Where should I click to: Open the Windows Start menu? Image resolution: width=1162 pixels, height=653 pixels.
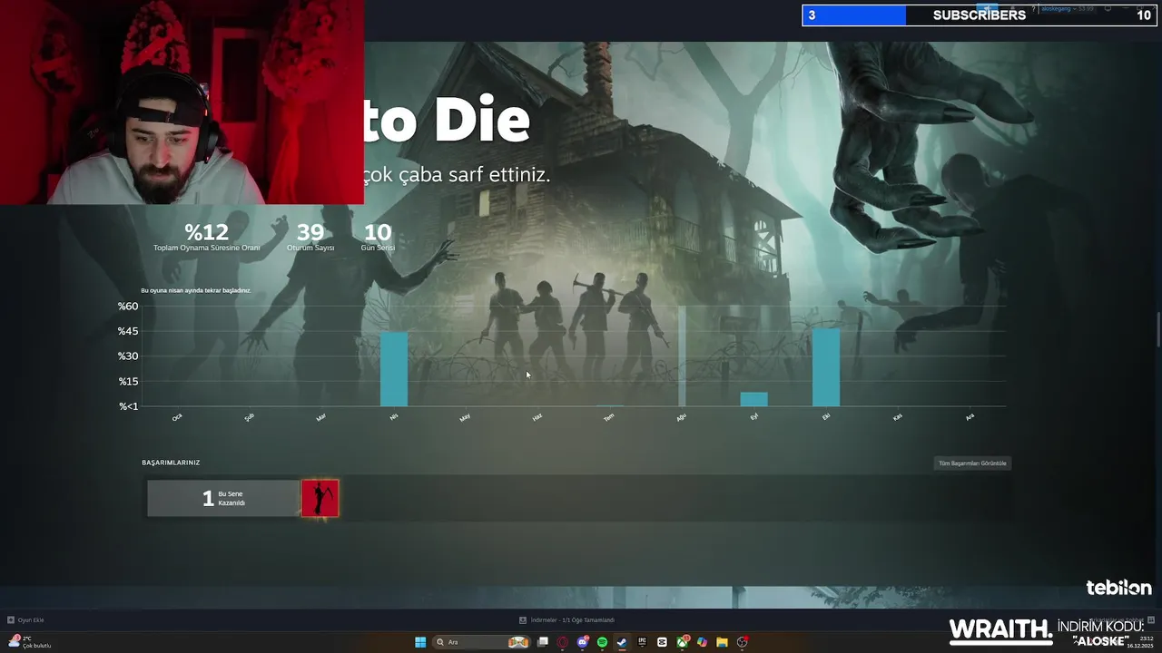pyautogui.click(x=420, y=642)
